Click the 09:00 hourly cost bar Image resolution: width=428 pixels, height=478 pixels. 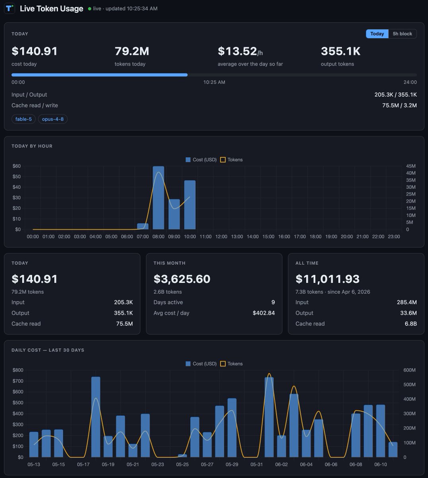(x=174, y=214)
